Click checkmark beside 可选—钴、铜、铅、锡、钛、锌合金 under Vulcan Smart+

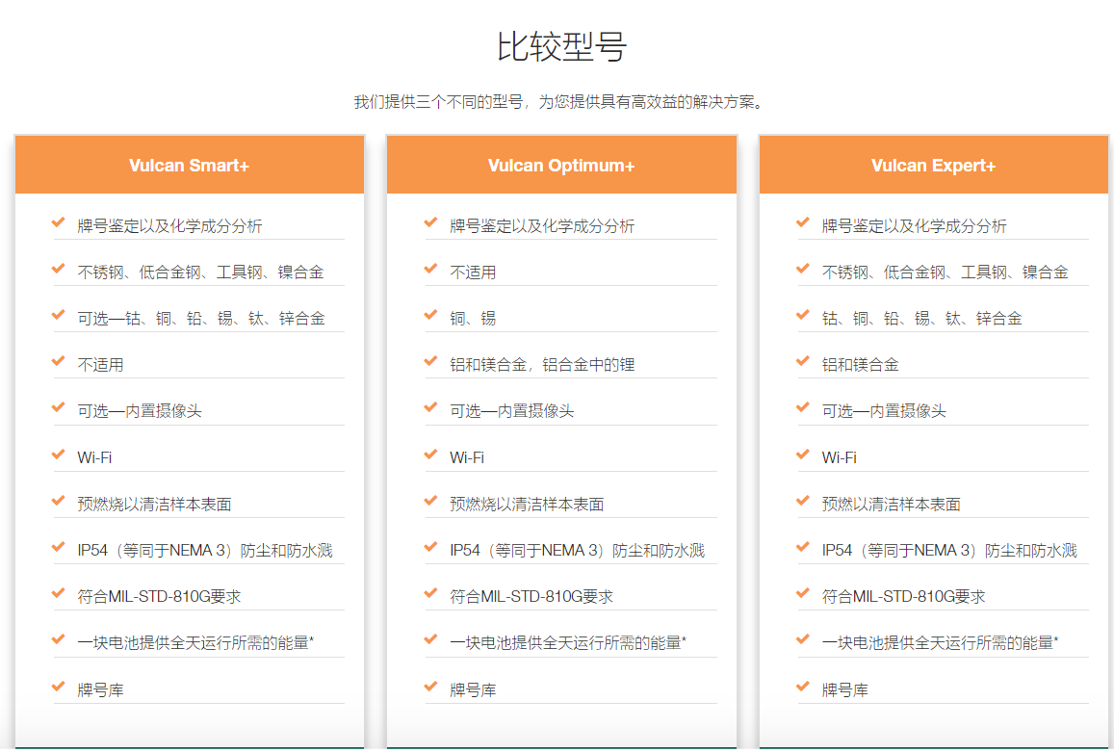[59, 316]
